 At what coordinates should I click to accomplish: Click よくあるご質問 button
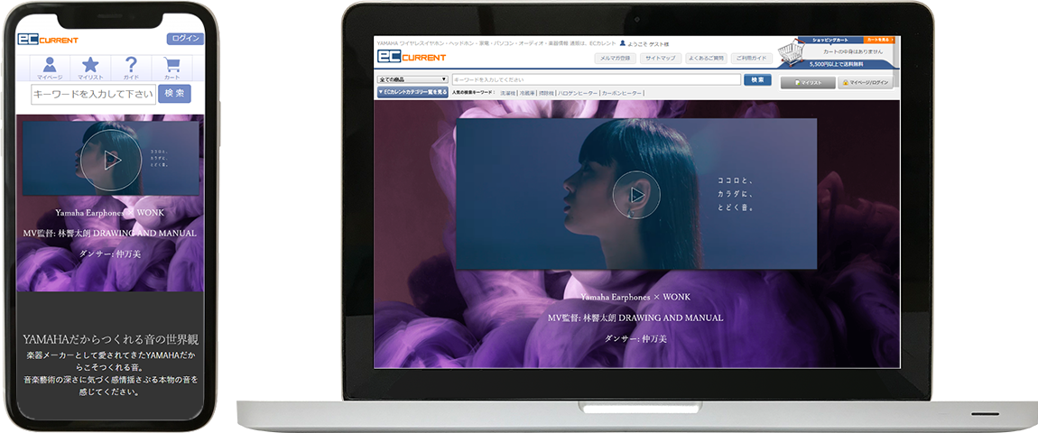(x=706, y=59)
